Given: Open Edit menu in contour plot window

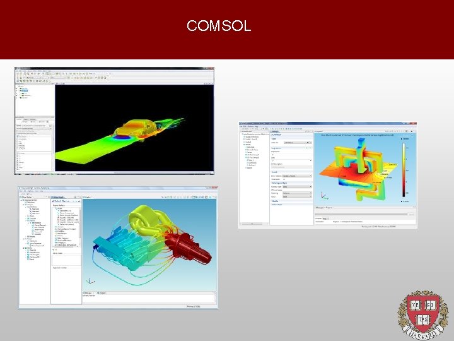Looking at the screenshot, I should tap(245, 126).
